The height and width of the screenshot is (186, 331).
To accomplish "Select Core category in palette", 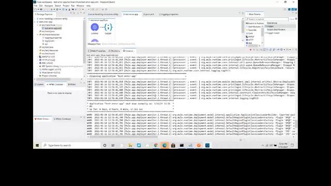I will pos(249,33).
